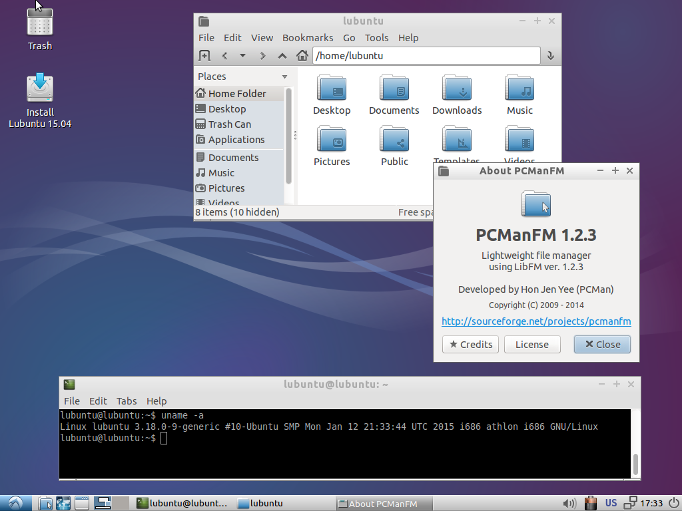Open the terminal Edit menu

pyautogui.click(x=98, y=401)
